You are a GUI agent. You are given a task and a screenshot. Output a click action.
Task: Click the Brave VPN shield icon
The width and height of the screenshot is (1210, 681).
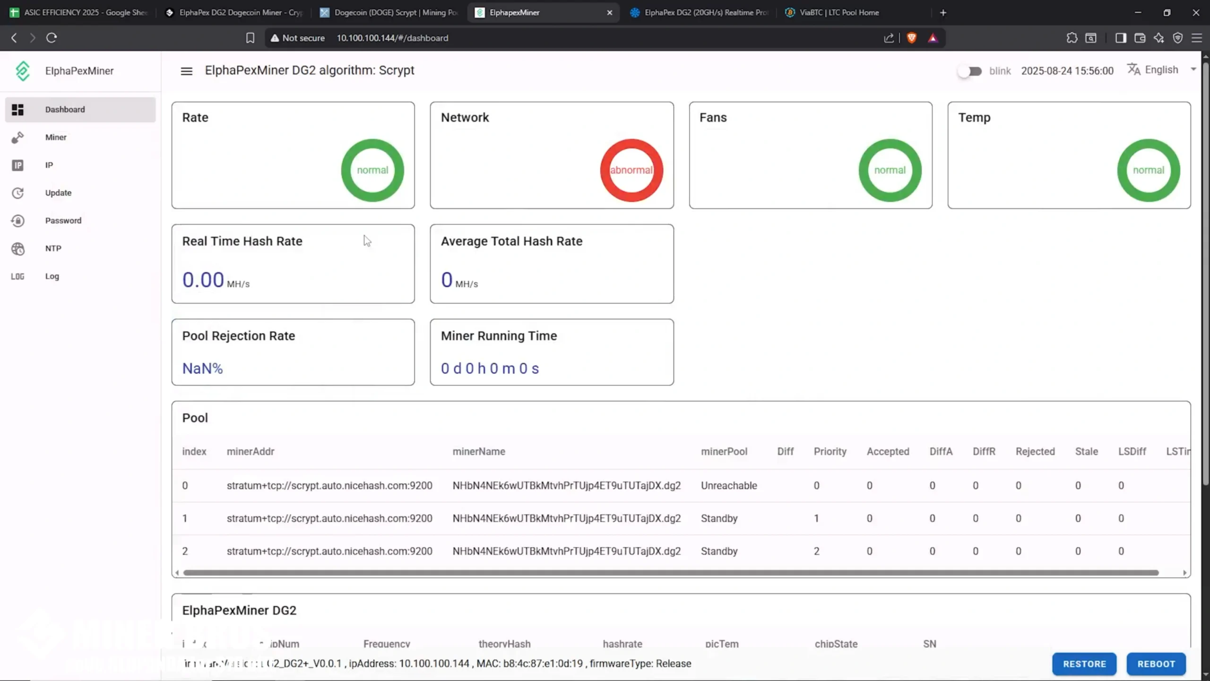tap(1178, 38)
